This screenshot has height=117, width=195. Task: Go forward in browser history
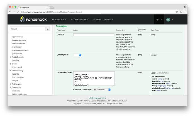(14, 12)
